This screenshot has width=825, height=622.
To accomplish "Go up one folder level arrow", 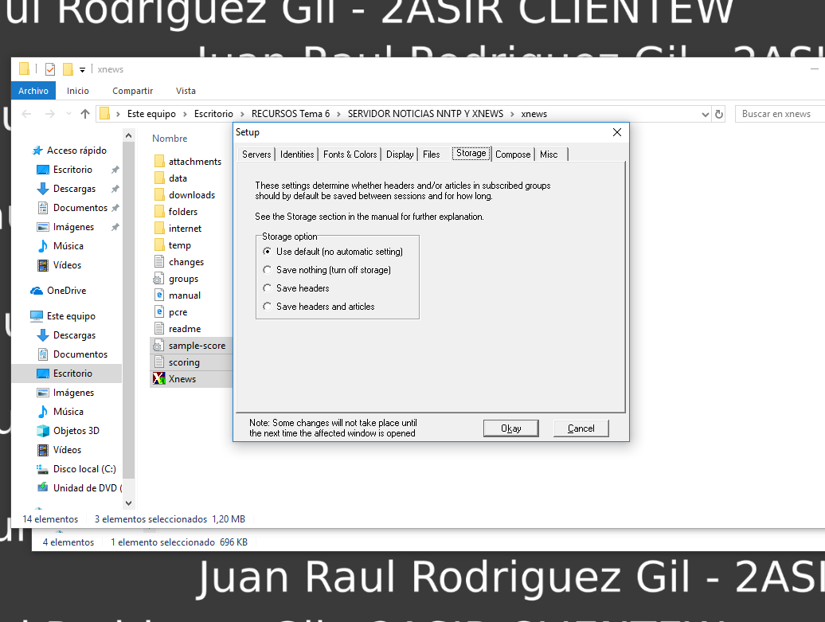I will [85, 114].
